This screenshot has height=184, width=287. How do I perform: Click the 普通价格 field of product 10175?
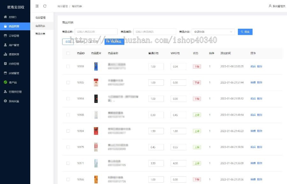click(156, 147)
